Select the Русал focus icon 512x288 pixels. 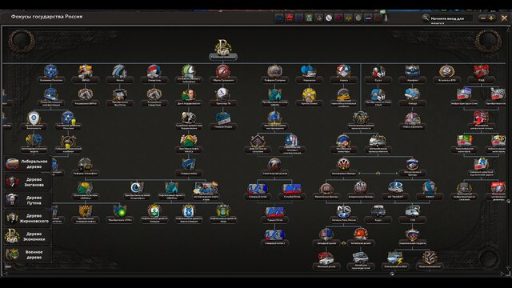click(378, 71)
